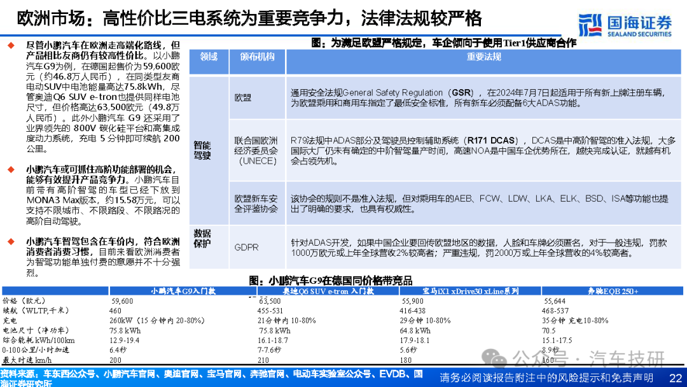
Task: Select the 宝马iX1 xDrive30 xLine系列 column header
Action: pos(471,291)
